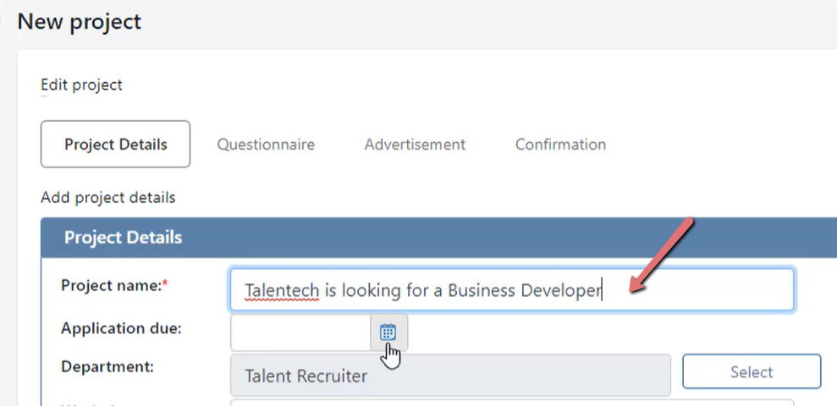This screenshot has height=406, width=837.
Task: Switch to the Questionnaire tab
Action: click(266, 144)
